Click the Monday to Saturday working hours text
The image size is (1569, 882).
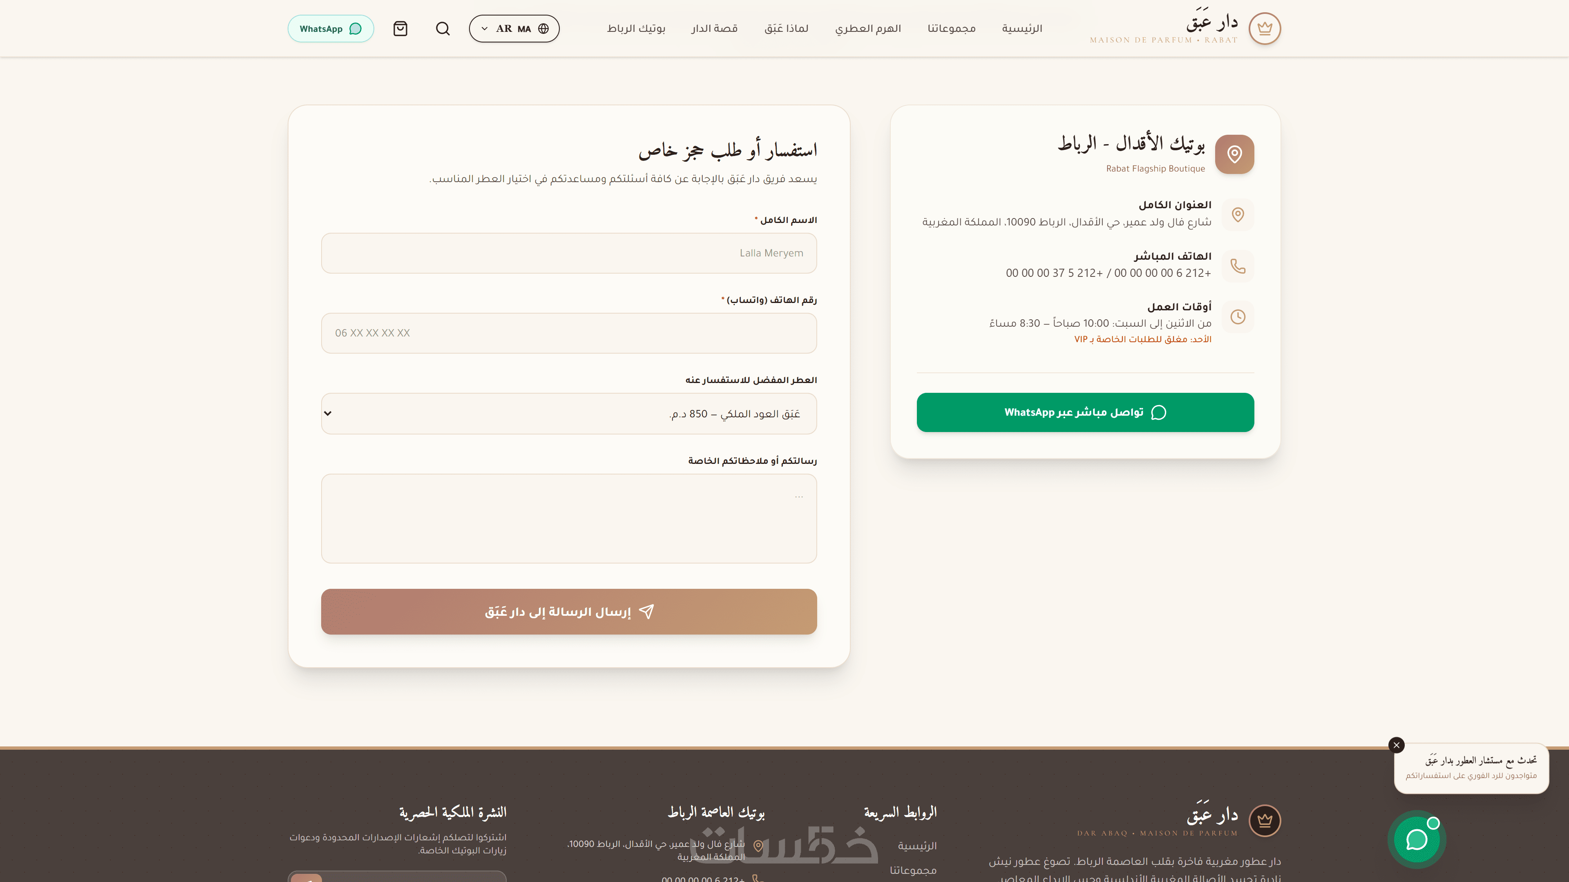point(1100,323)
